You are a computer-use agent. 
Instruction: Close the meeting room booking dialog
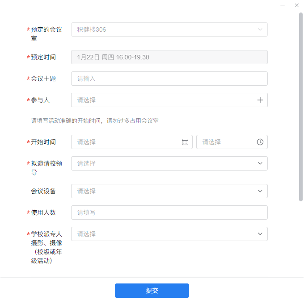coord(296,5)
